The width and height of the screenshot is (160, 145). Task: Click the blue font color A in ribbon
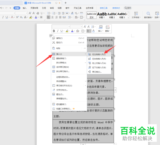click(36, 17)
